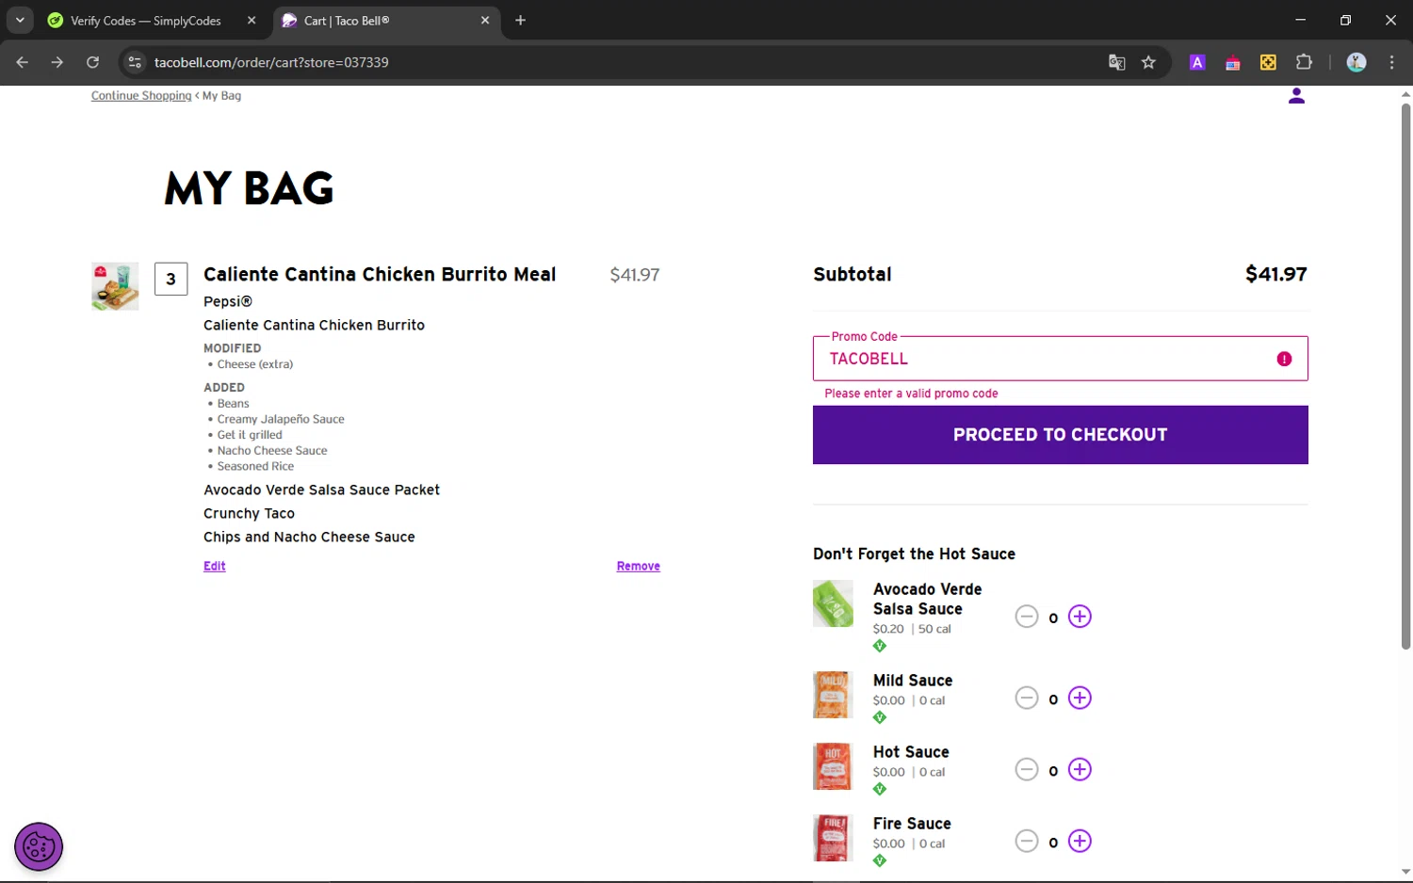Bookmark this page with star icon

click(1148, 62)
